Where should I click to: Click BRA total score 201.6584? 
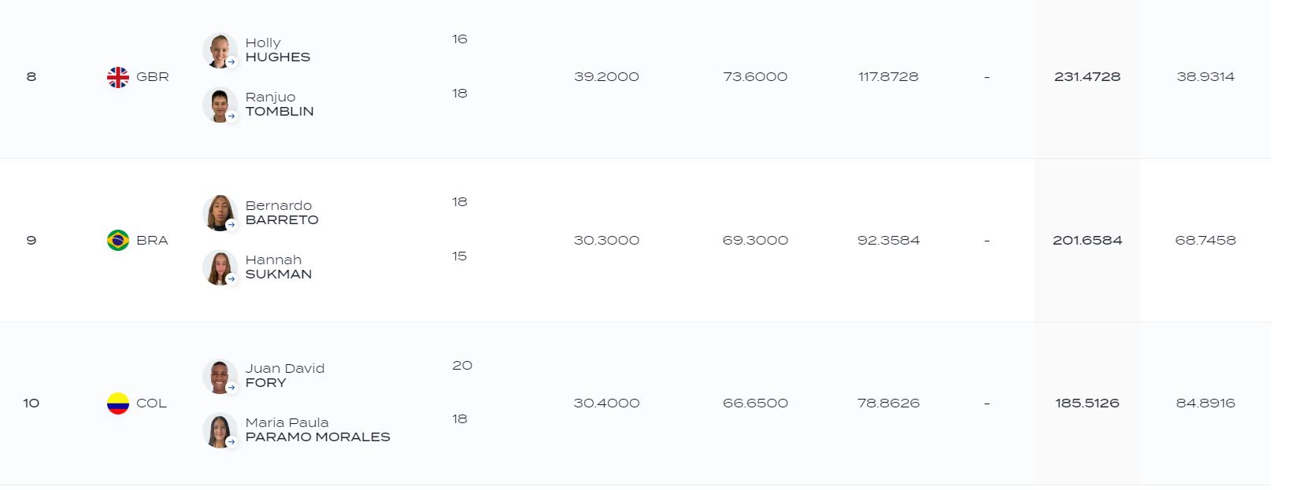tap(1087, 240)
